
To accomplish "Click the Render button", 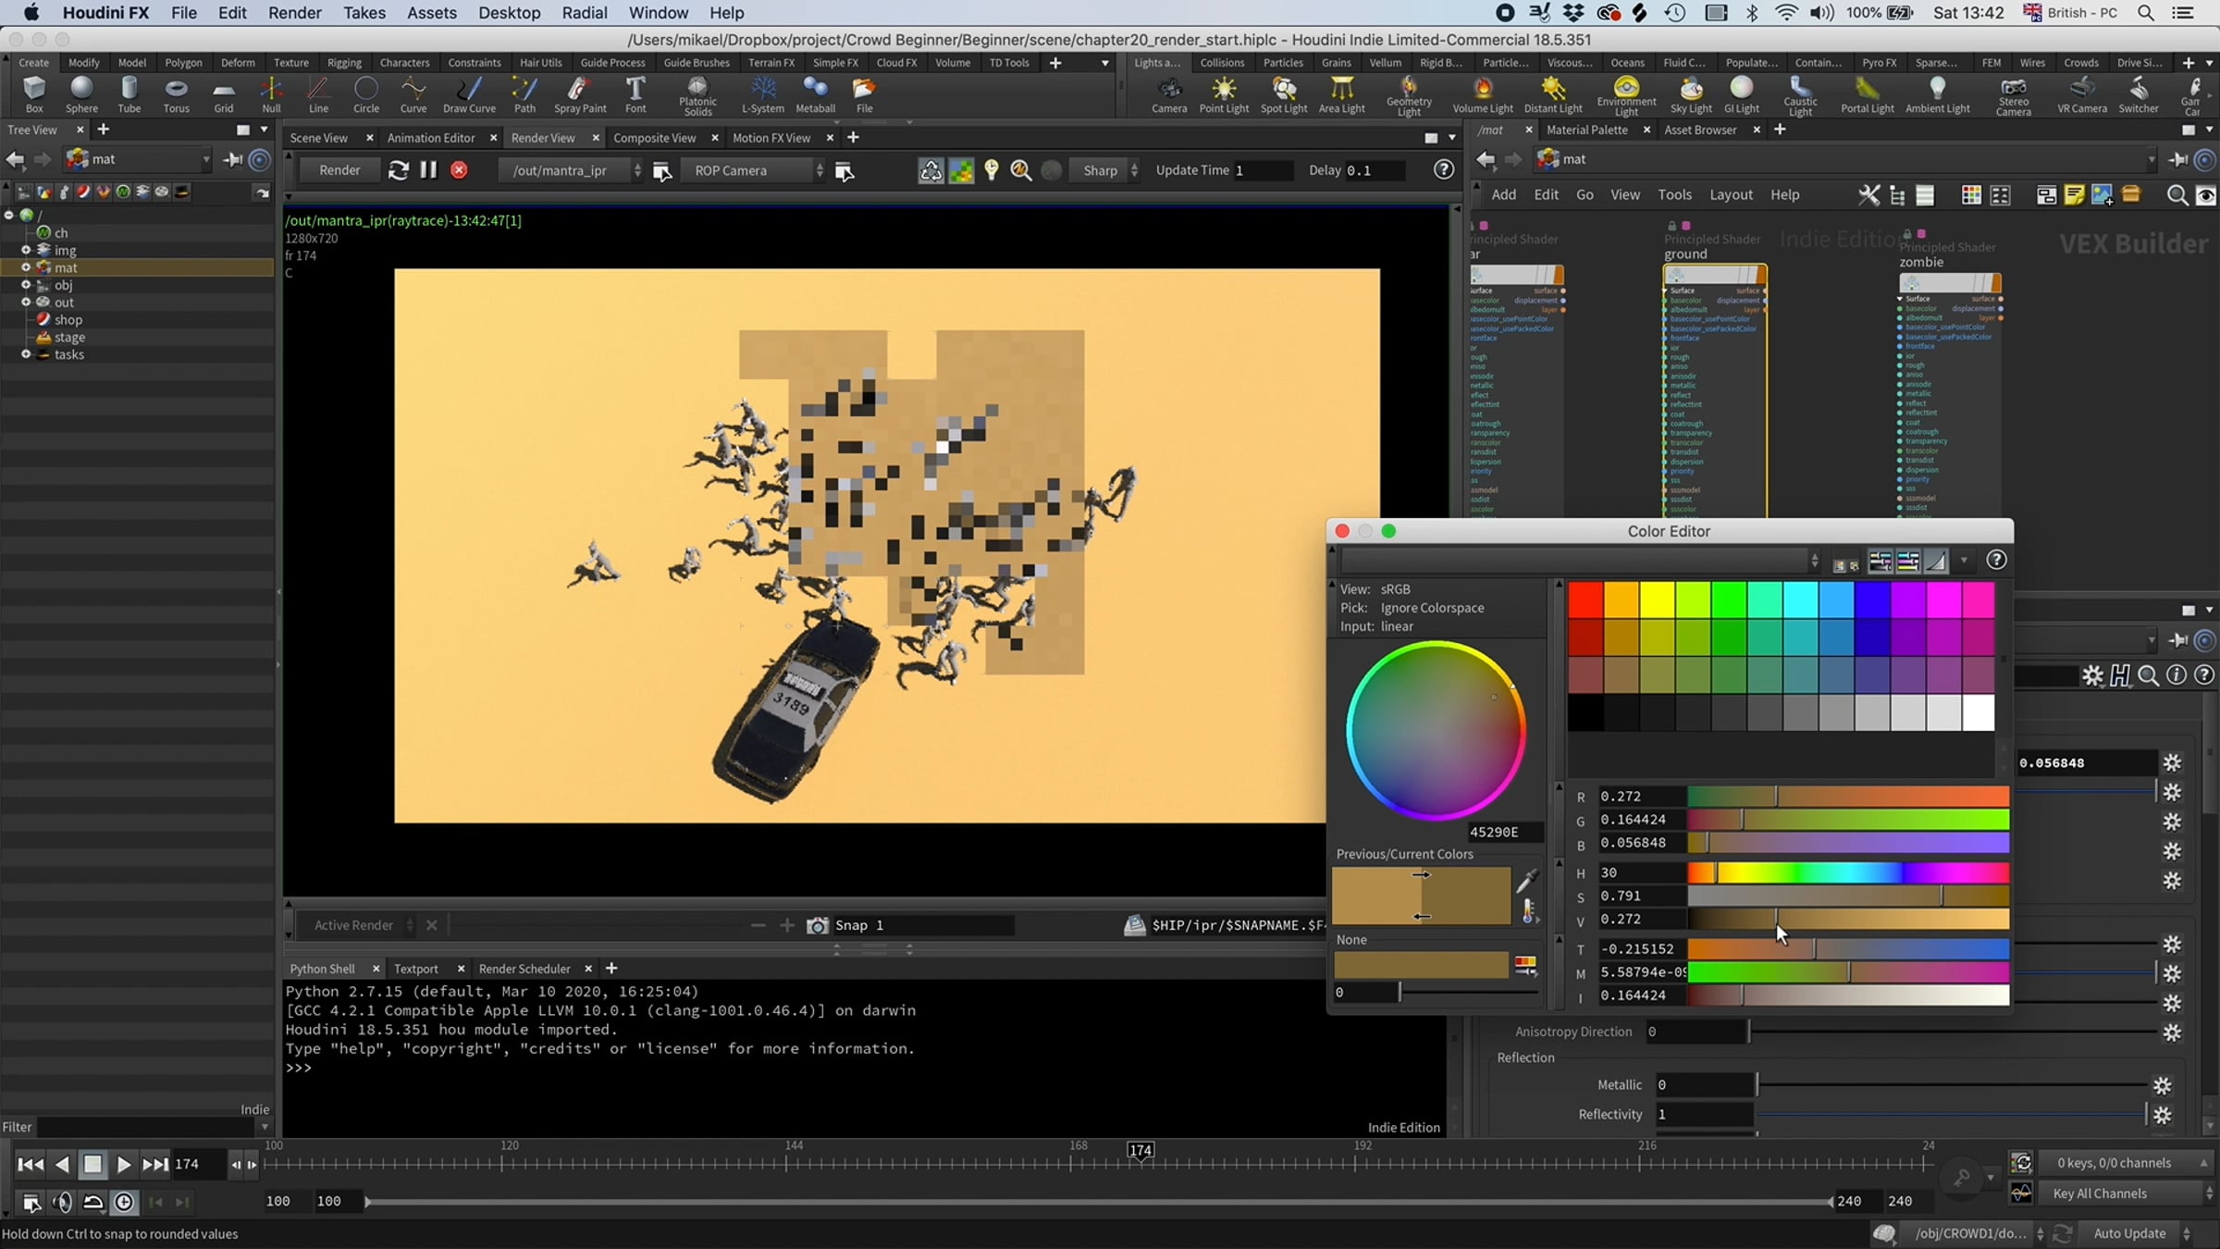I will tap(339, 170).
